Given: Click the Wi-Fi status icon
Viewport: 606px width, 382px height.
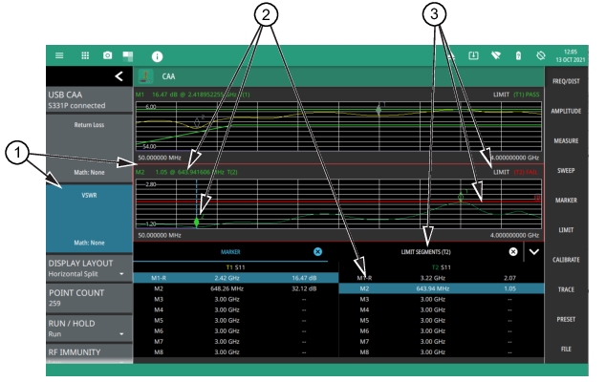Looking at the screenshot, I should [494, 56].
